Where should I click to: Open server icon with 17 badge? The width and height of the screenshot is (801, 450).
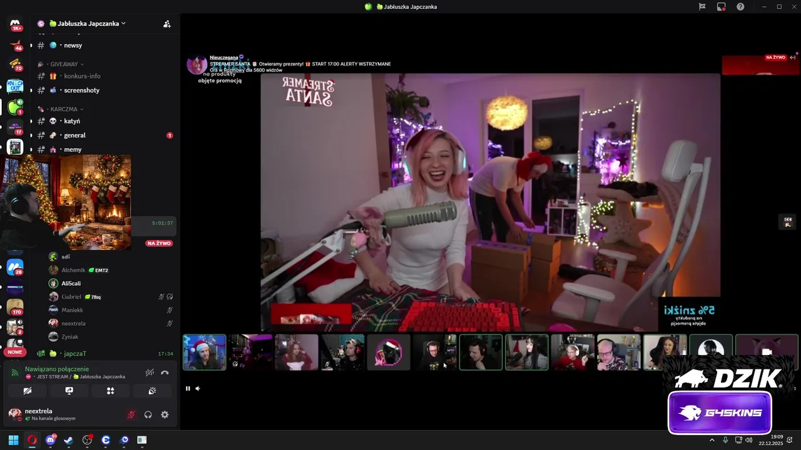coord(15,127)
